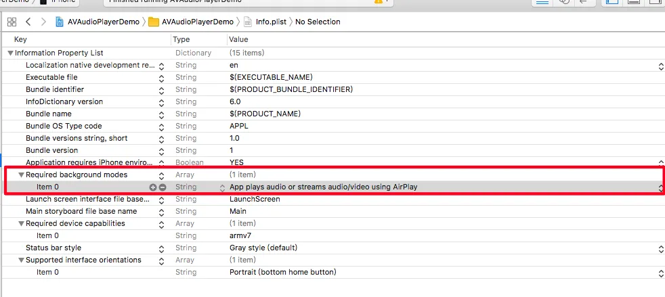Click the Bundle identifier key stepper
665x297 pixels.
tap(161, 90)
